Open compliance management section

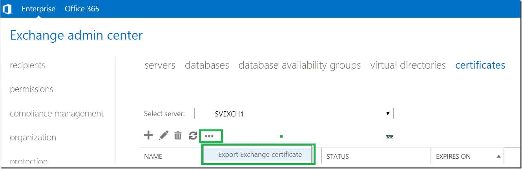(x=57, y=114)
